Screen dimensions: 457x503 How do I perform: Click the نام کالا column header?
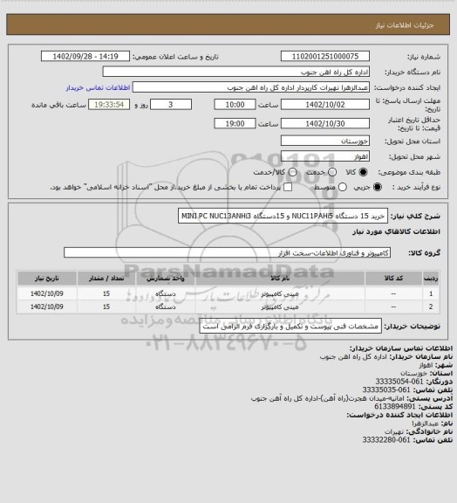[x=280, y=278]
